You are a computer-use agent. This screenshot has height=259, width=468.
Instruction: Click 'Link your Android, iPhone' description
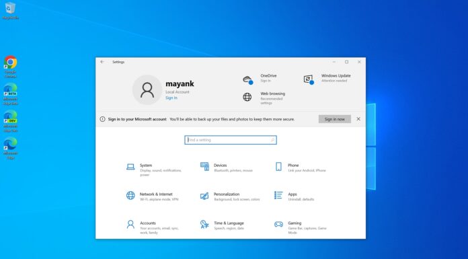click(307, 171)
